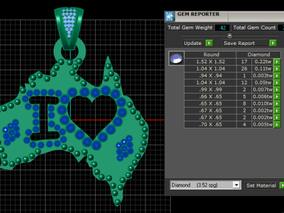The width and height of the screenshot is (284, 213).
Task: Click the 0.010tw weight cell
Action: pos(263,104)
